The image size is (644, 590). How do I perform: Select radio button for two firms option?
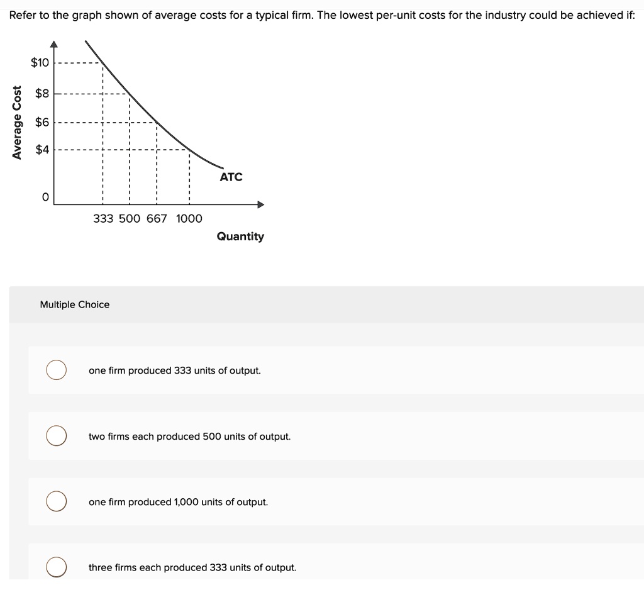(56, 435)
